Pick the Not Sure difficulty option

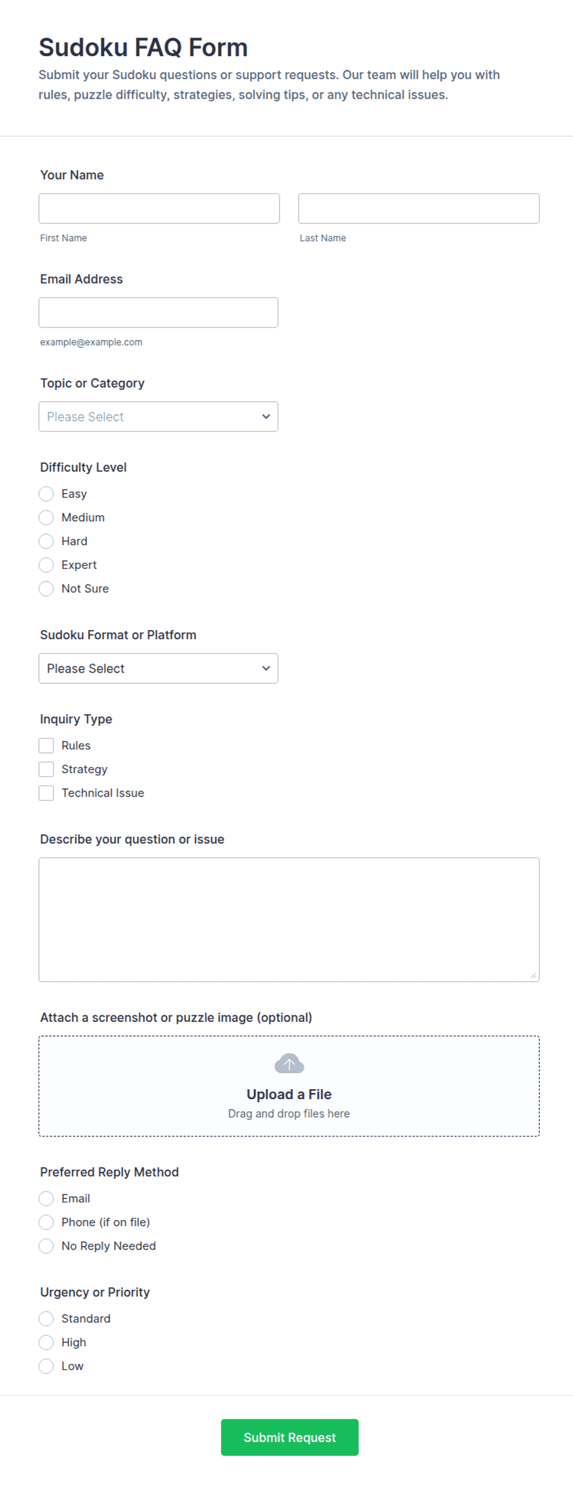click(x=46, y=589)
